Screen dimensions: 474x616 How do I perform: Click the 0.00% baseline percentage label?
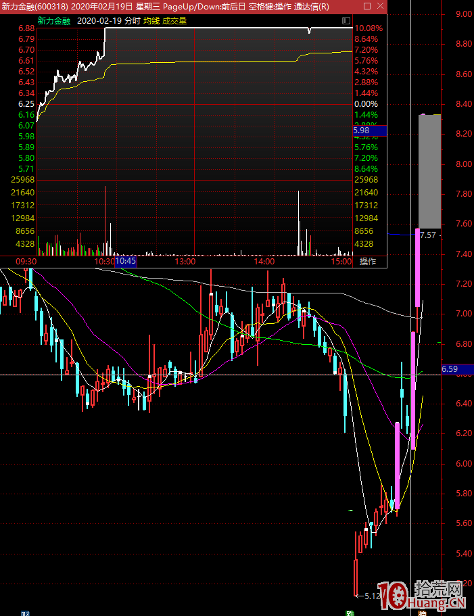(x=366, y=104)
